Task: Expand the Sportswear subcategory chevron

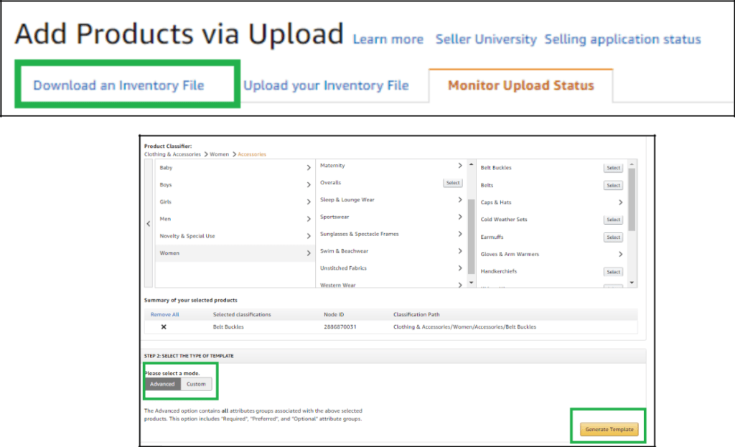Action: pyautogui.click(x=460, y=217)
